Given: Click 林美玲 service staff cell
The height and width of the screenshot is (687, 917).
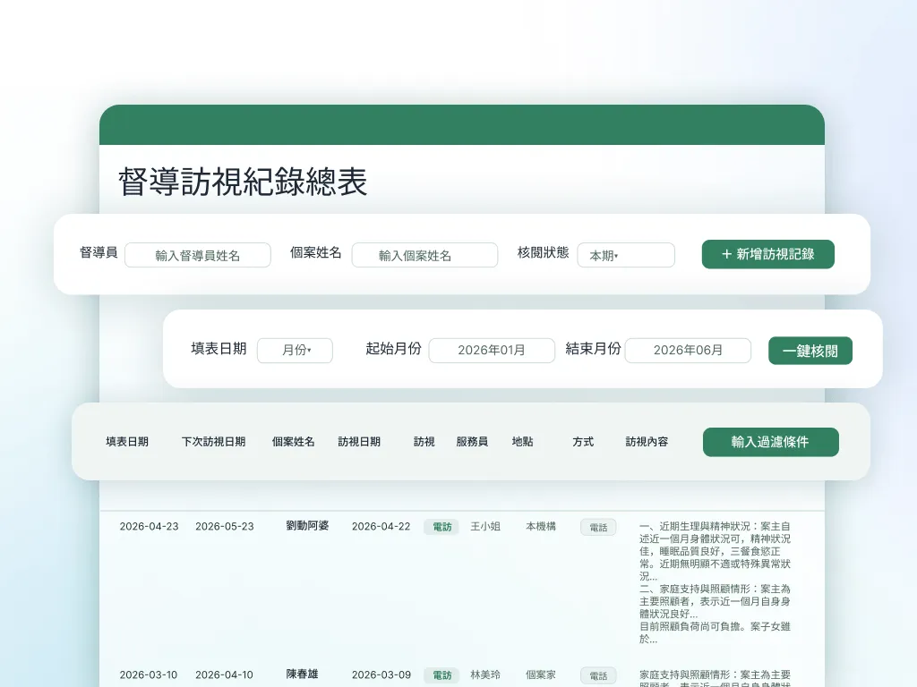Looking at the screenshot, I should pyautogui.click(x=485, y=674).
